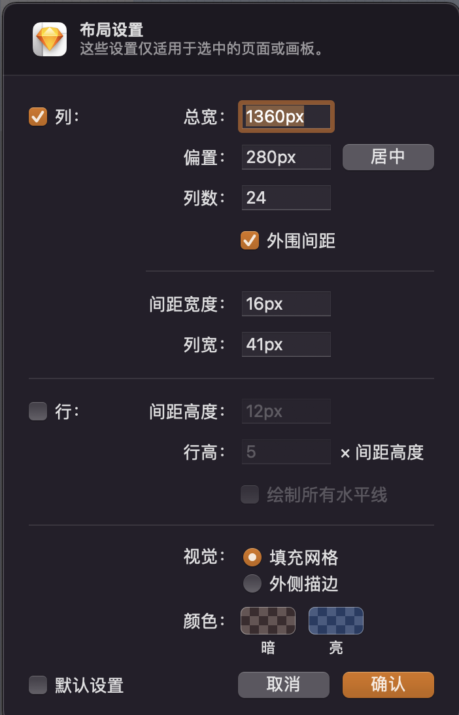The image size is (459, 715).
Task: Select the 外侧描边 outer stroke radio button
Action: [x=252, y=583]
